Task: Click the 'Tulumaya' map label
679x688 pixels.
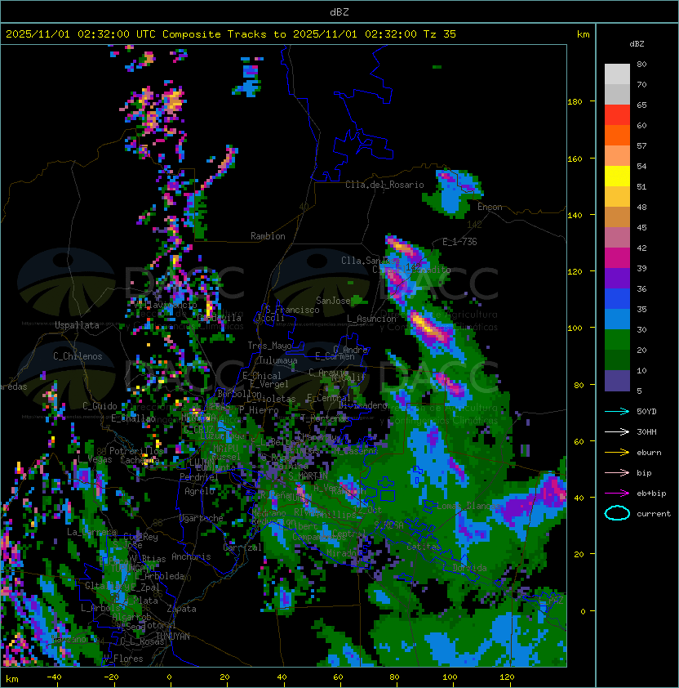Action: pos(278,360)
